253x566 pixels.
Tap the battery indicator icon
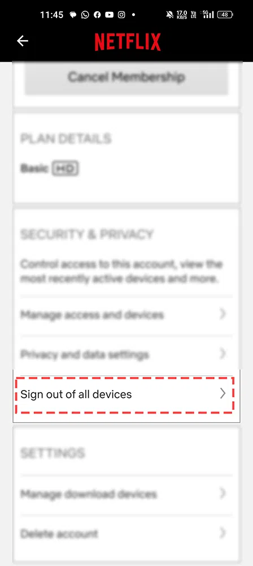pyautogui.click(x=225, y=15)
